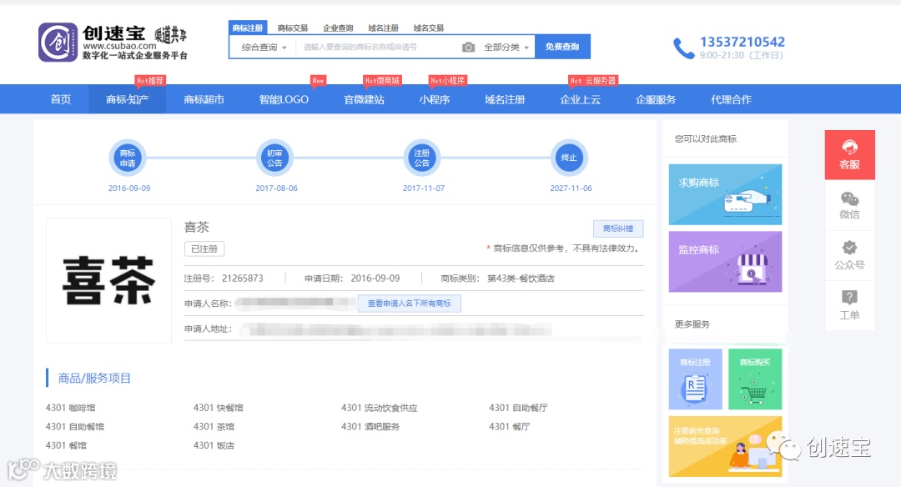Expand the 全部分类 category dropdown

[x=506, y=47]
